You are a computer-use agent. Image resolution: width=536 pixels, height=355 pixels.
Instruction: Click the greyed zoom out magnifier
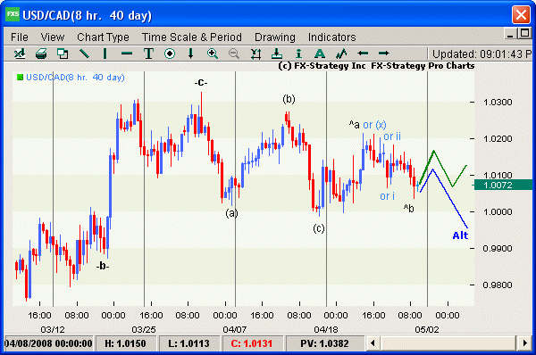click(234, 54)
